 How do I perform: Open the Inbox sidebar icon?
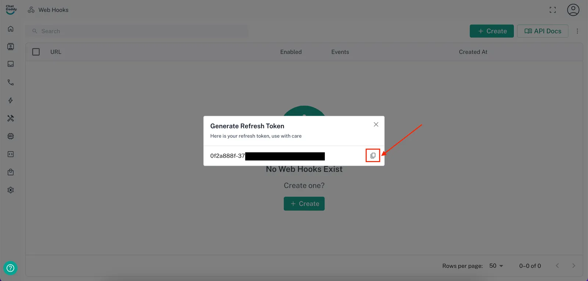11,64
